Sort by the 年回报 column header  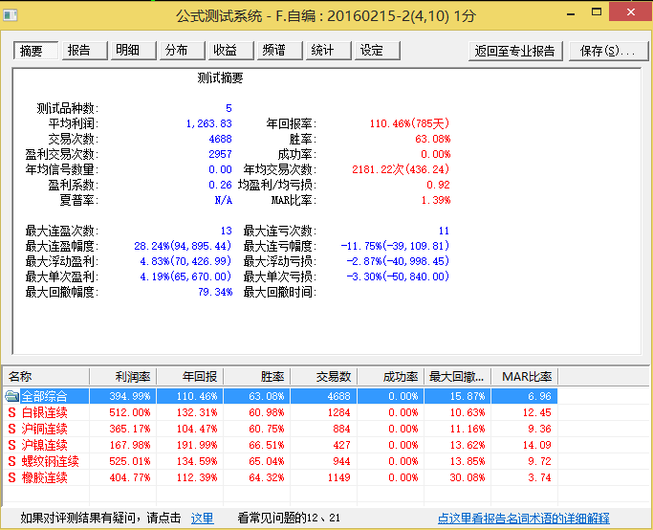(190, 376)
